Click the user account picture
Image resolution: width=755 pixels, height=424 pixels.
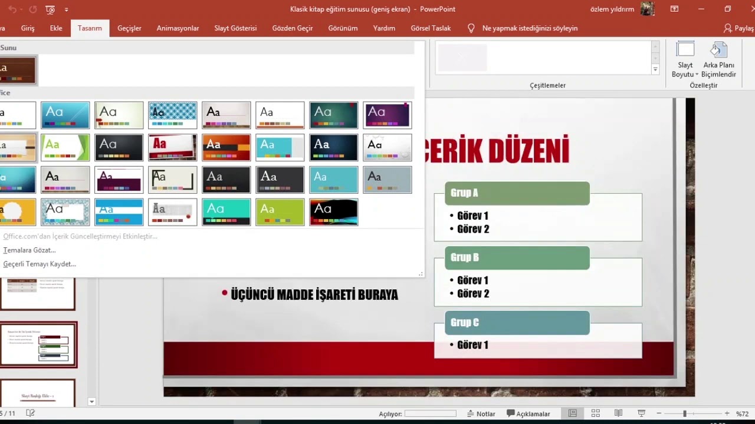[648, 9]
